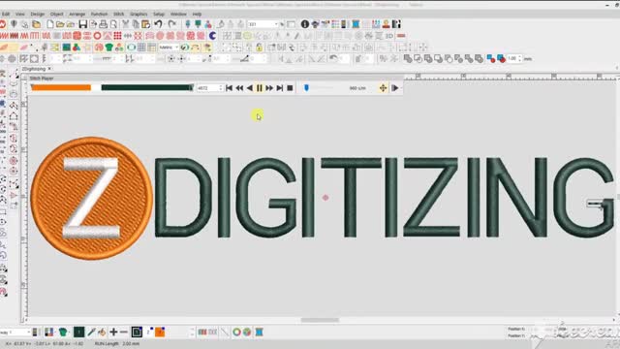620x349 pixels.
Task: Open the Stitch menu
Action: 118,14
